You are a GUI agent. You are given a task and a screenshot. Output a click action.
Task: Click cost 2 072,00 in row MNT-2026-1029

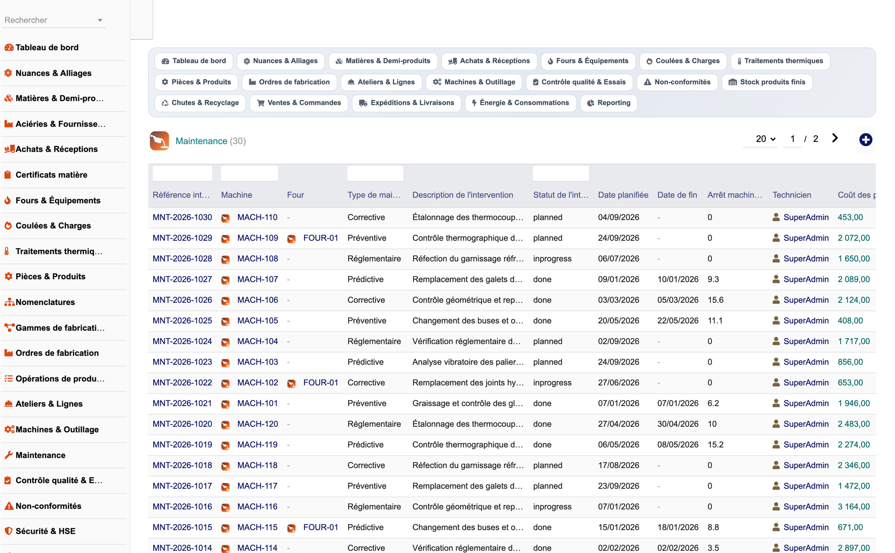854,238
